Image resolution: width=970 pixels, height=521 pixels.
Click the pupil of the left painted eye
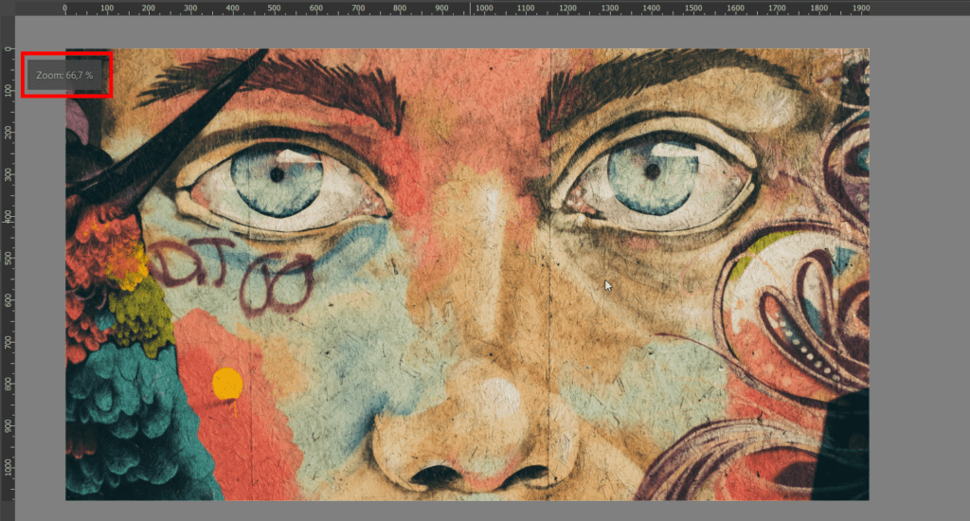click(277, 174)
